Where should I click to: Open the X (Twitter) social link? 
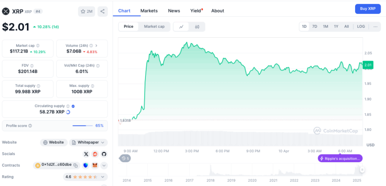(86, 154)
